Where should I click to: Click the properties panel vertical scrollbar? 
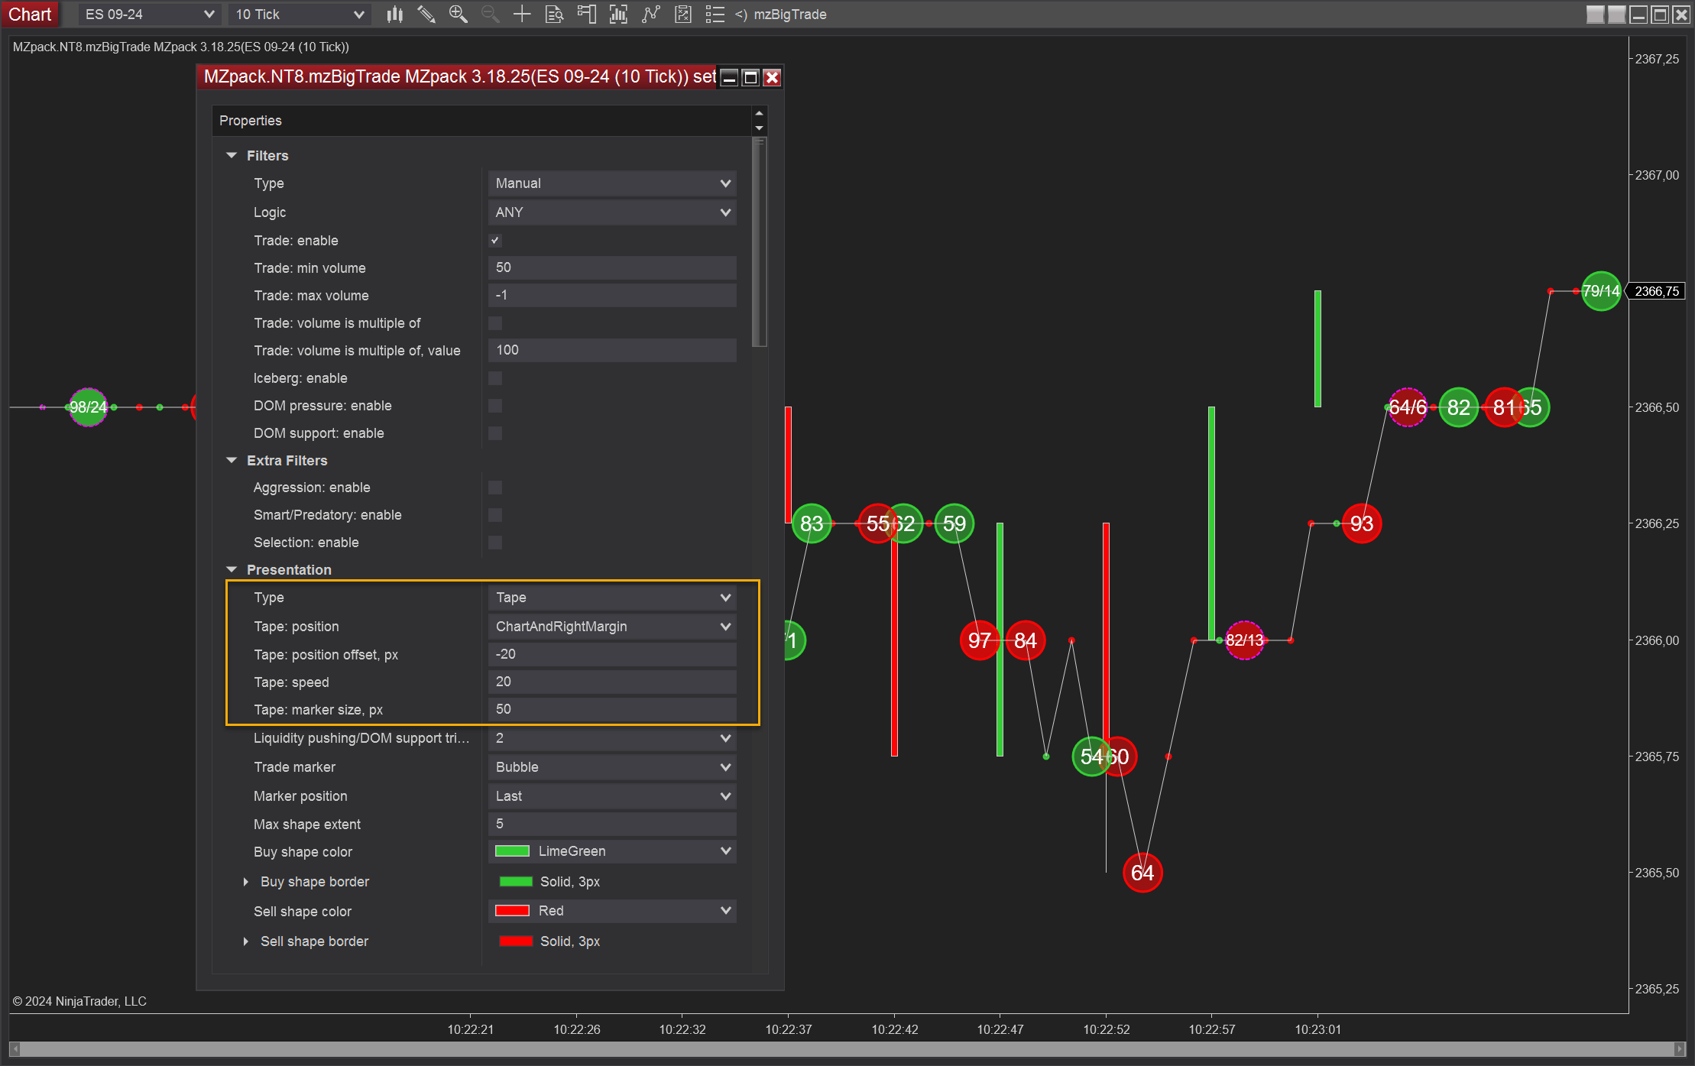tap(759, 242)
